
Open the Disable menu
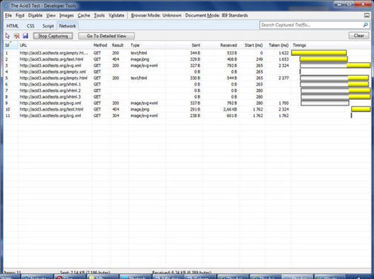[x=35, y=16]
